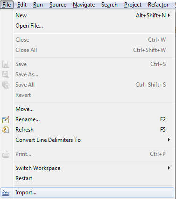The height and width of the screenshot is (199, 176).
Task: Open the Edit menu
Action: tap(22, 5)
